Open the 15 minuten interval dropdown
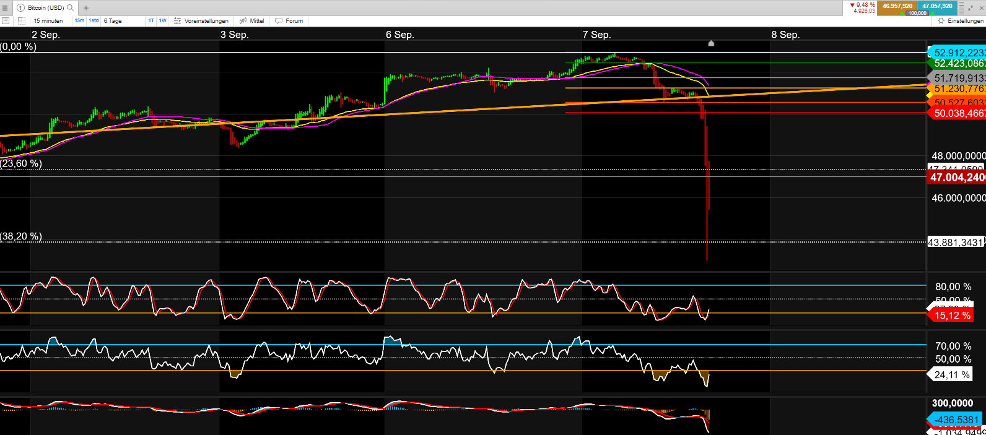This screenshot has height=435, width=986. [x=49, y=21]
